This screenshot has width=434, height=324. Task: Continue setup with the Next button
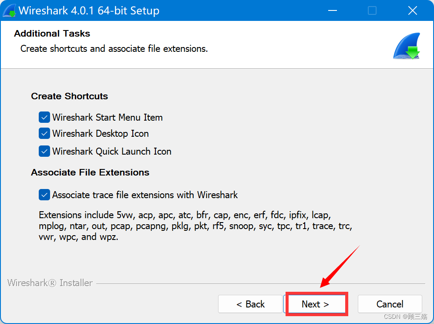point(316,304)
